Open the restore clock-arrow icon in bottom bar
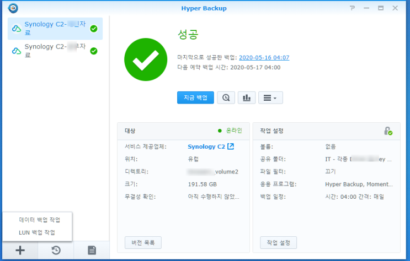 pyautogui.click(x=56, y=251)
